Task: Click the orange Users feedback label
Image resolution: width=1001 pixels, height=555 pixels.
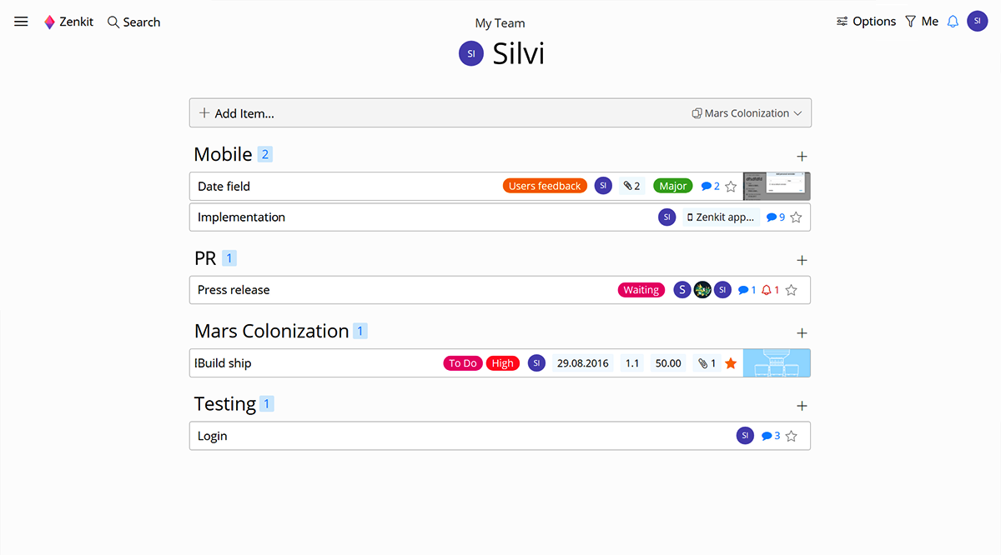Action: [x=545, y=187]
